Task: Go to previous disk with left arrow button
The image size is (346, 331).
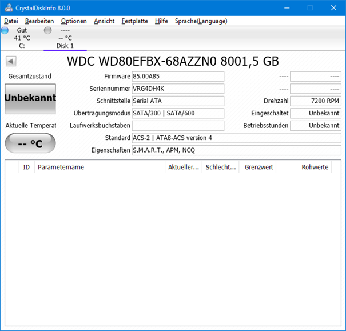Action: pos(11,61)
